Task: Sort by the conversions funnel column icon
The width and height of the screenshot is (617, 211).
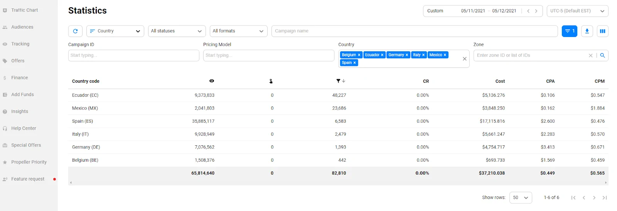Action: coord(338,81)
